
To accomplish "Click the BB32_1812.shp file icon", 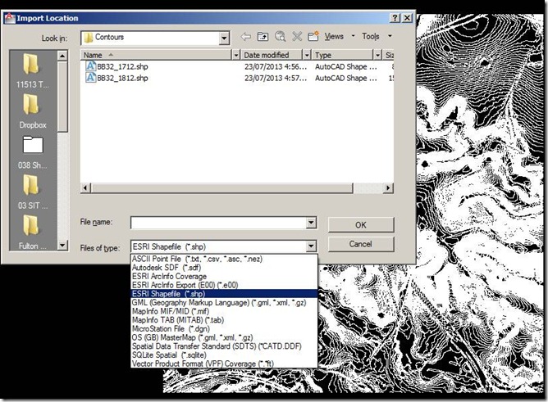I will coord(90,78).
